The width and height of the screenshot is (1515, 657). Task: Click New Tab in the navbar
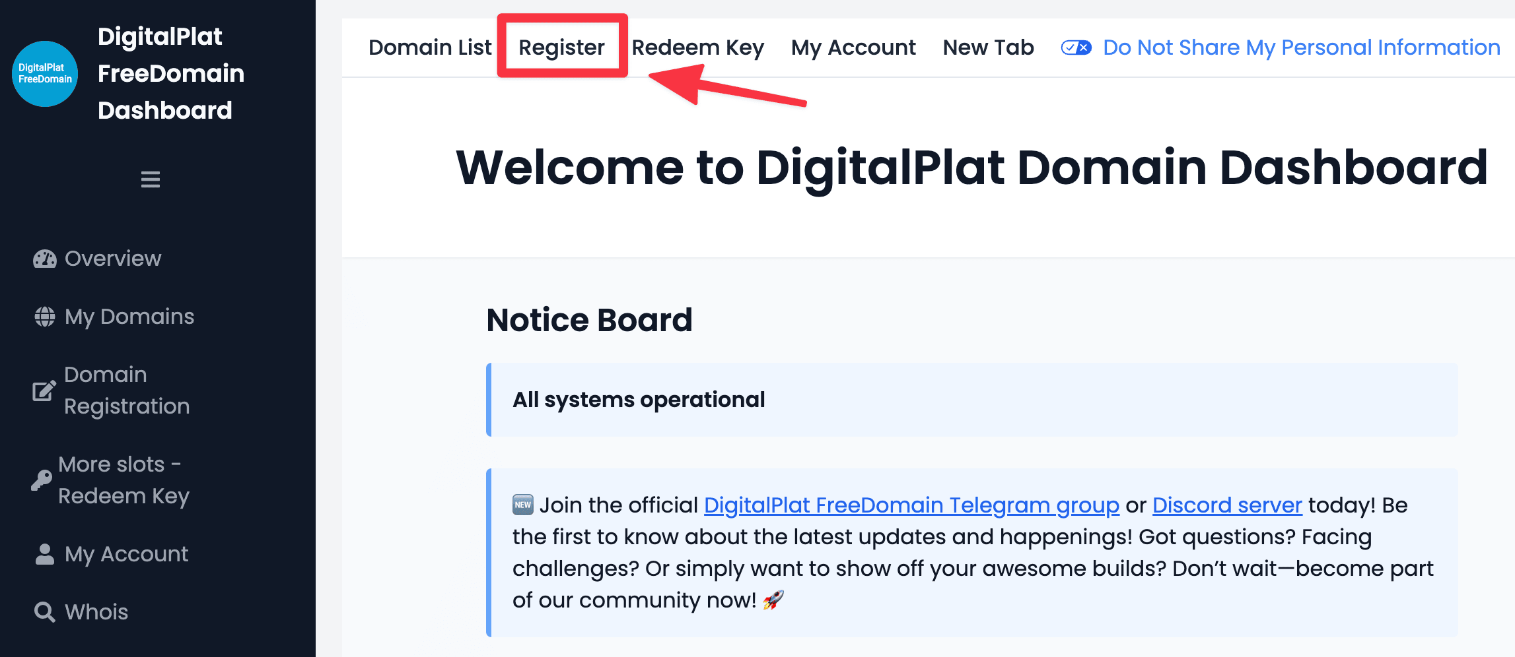point(988,47)
